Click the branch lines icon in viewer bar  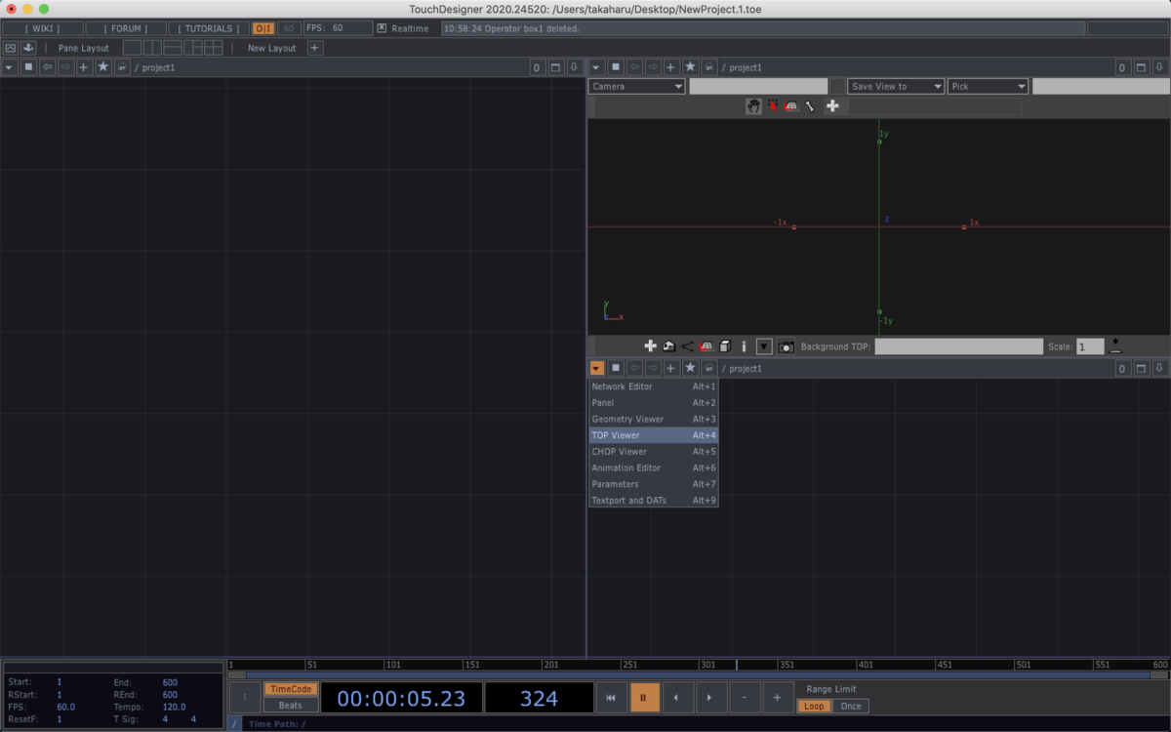(x=688, y=346)
